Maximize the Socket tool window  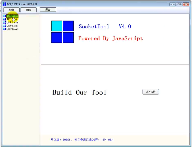pyautogui.click(x=179, y=4)
